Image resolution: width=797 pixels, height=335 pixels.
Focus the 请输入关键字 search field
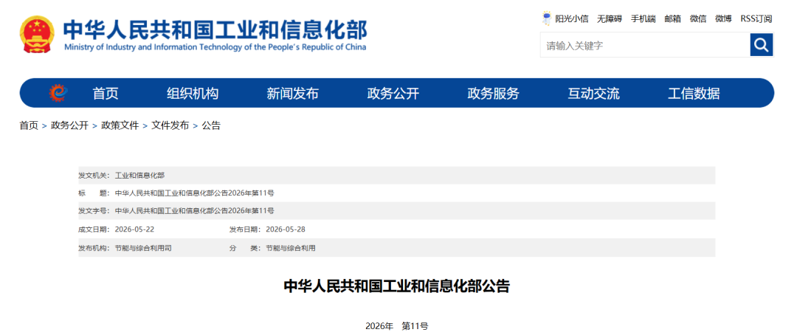click(x=645, y=45)
